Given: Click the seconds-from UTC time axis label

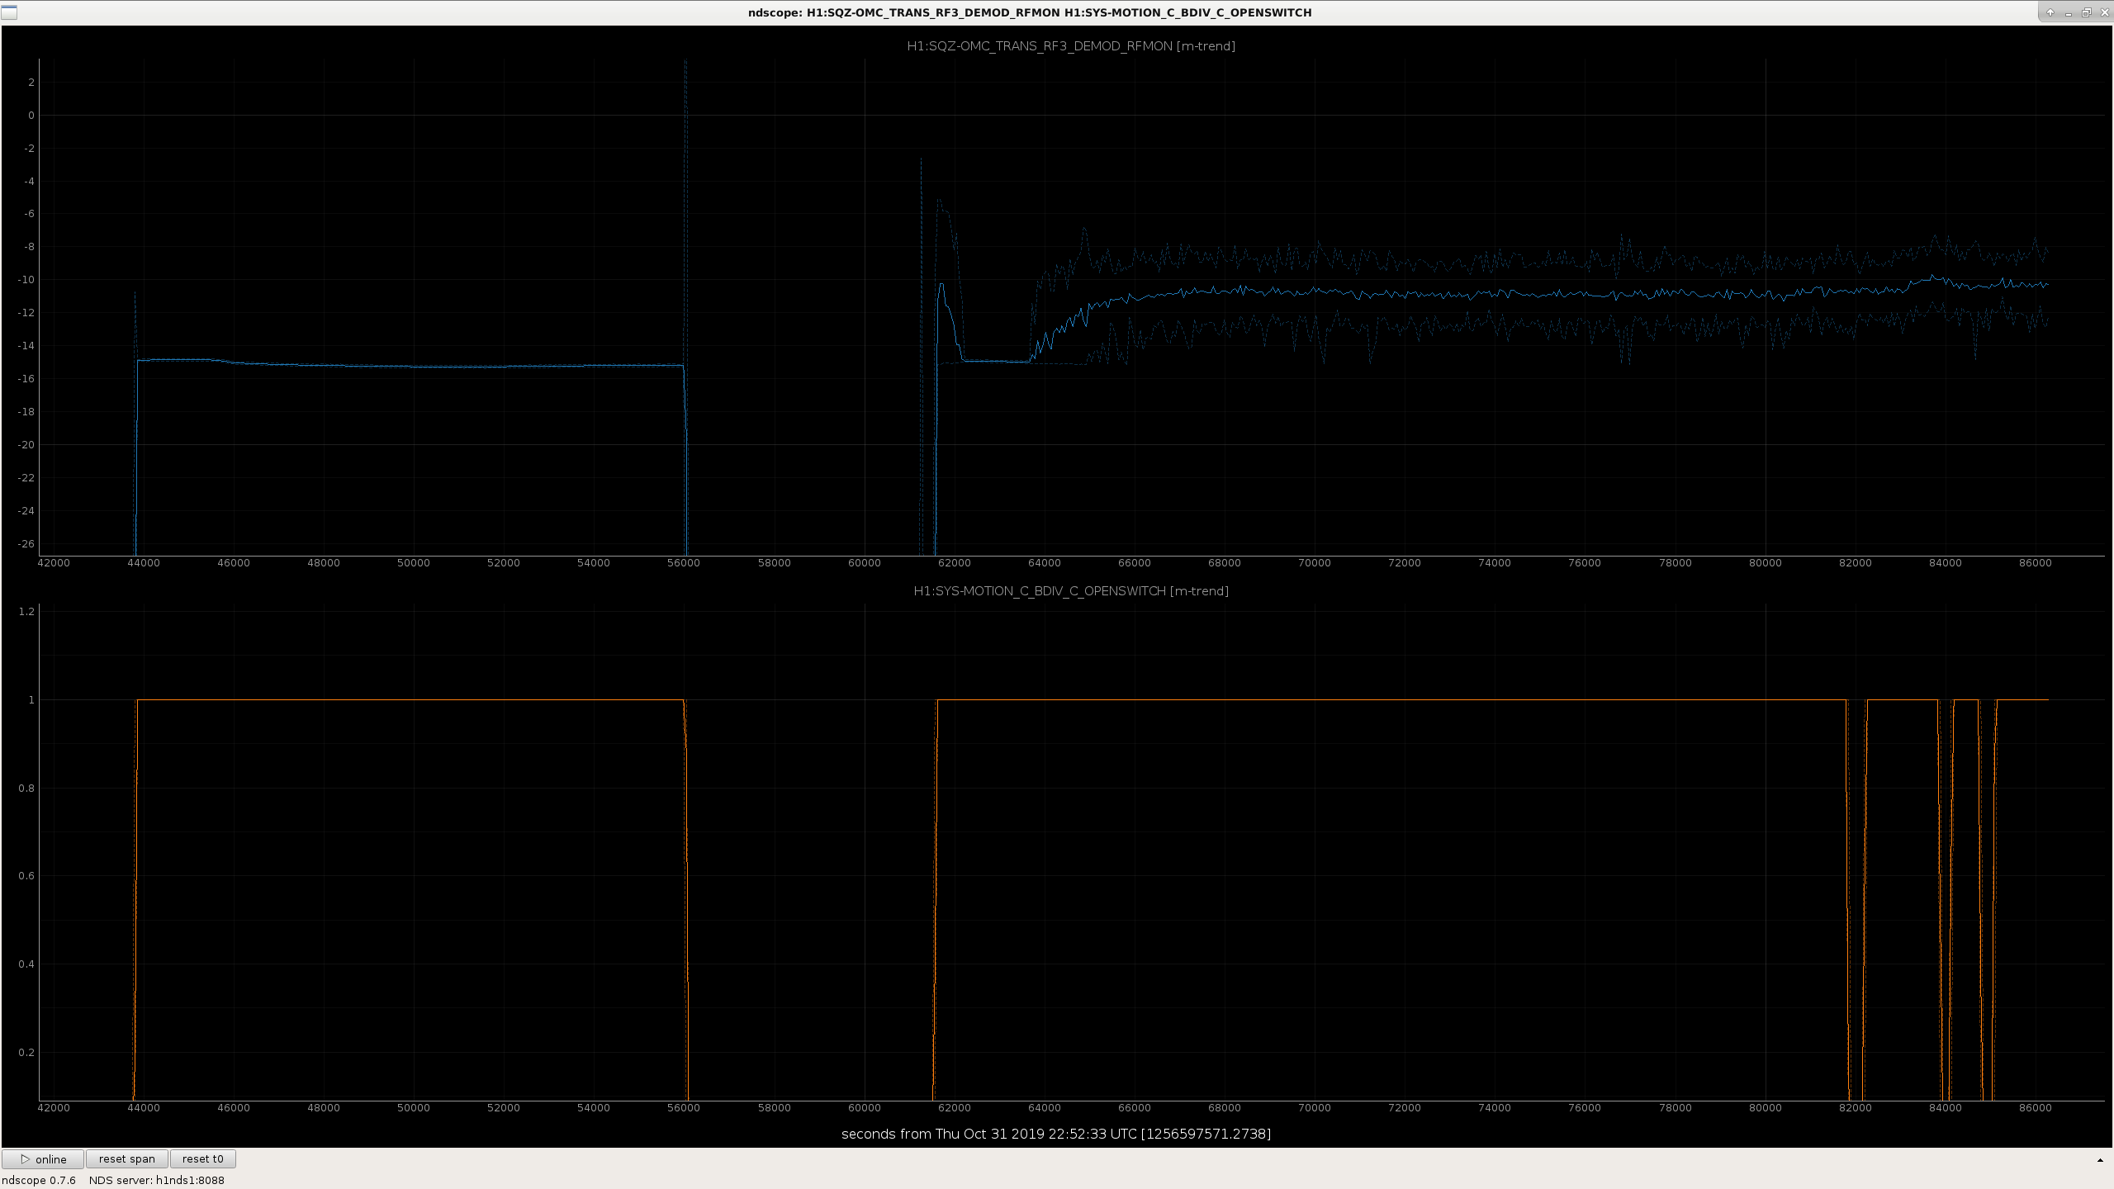Looking at the screenshot, I should (x=1056, y=1134).
